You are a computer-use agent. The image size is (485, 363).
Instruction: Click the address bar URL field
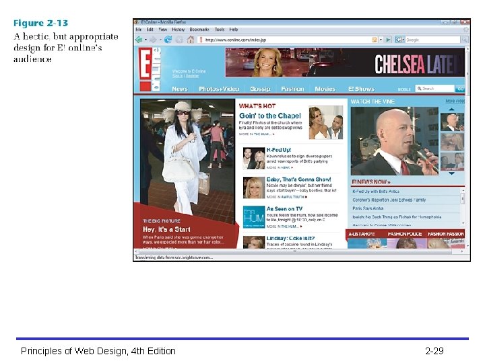tap(284, 40)
